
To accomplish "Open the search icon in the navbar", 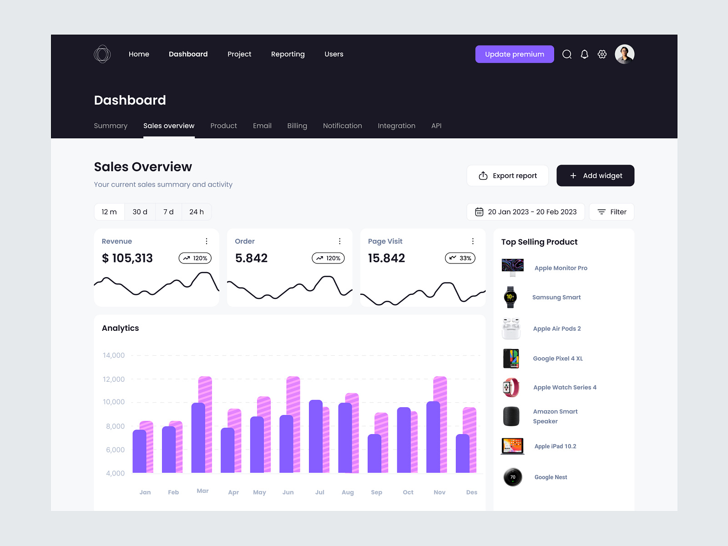I will click(x=567, y=54).
